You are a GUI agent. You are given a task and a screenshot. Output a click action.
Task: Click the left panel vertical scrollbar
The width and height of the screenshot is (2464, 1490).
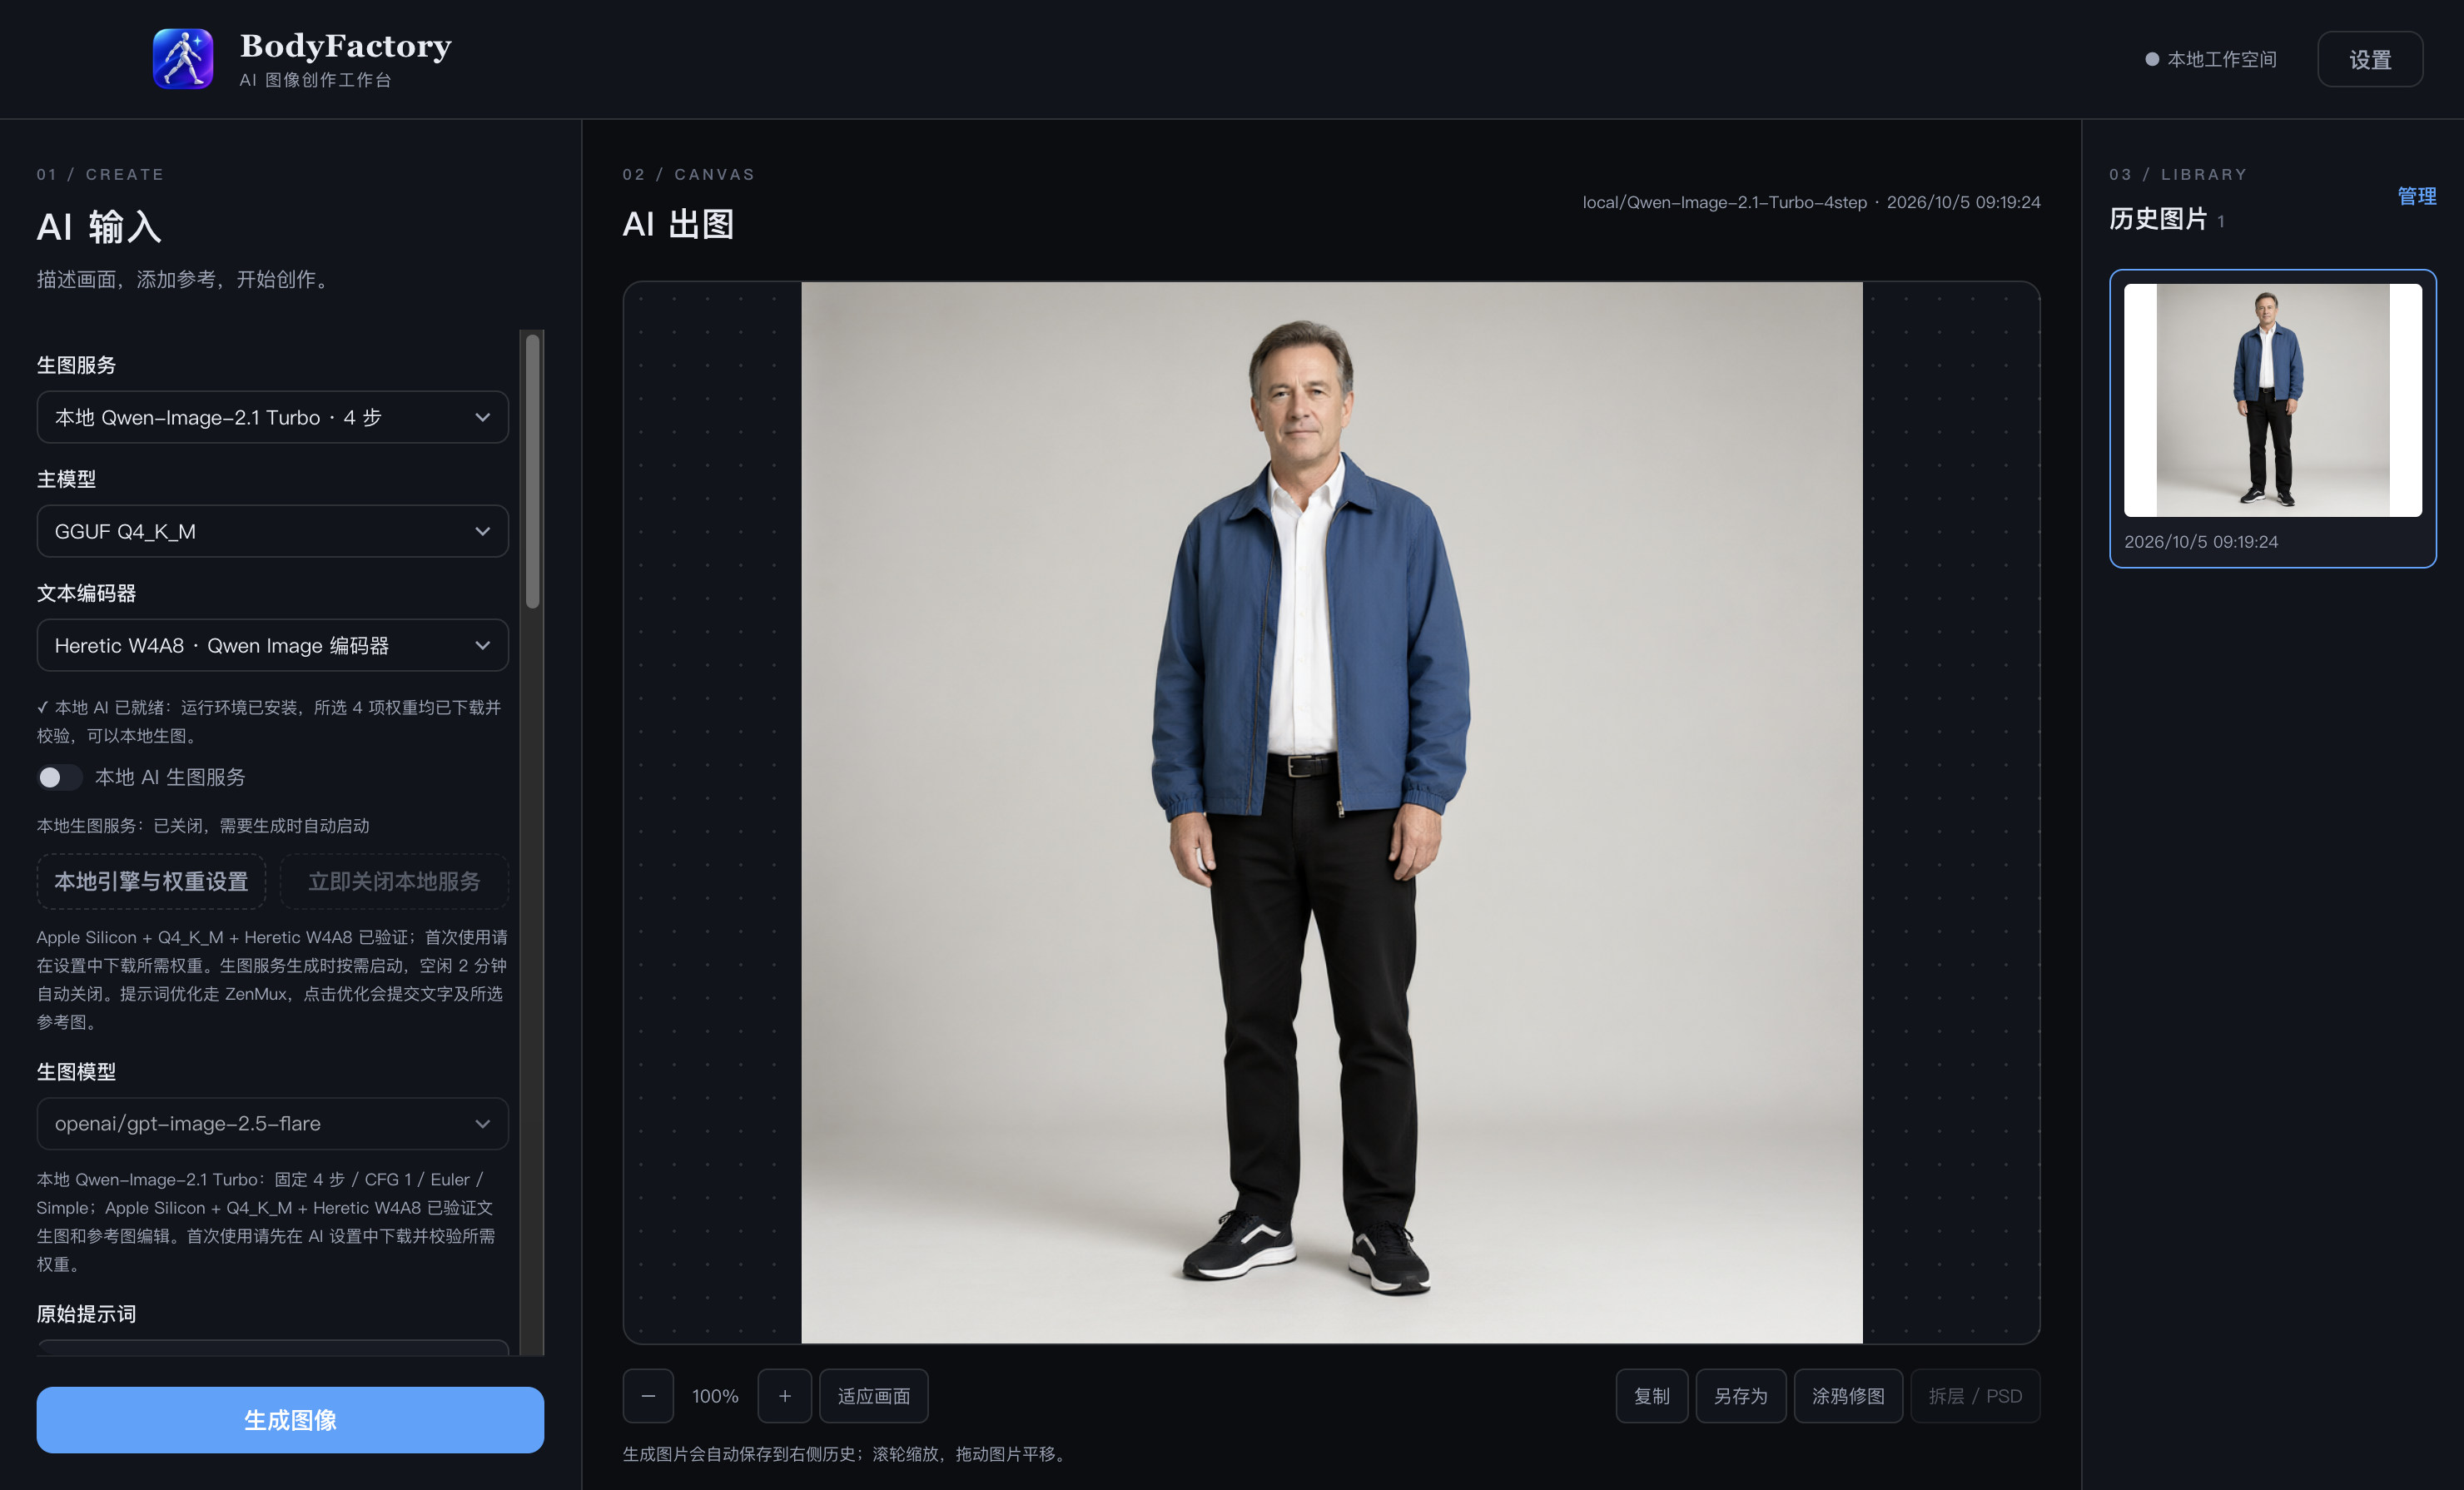(533, 471)
